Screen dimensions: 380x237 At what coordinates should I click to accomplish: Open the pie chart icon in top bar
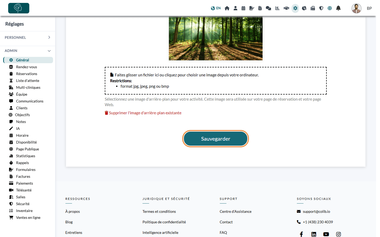point(304,8)
